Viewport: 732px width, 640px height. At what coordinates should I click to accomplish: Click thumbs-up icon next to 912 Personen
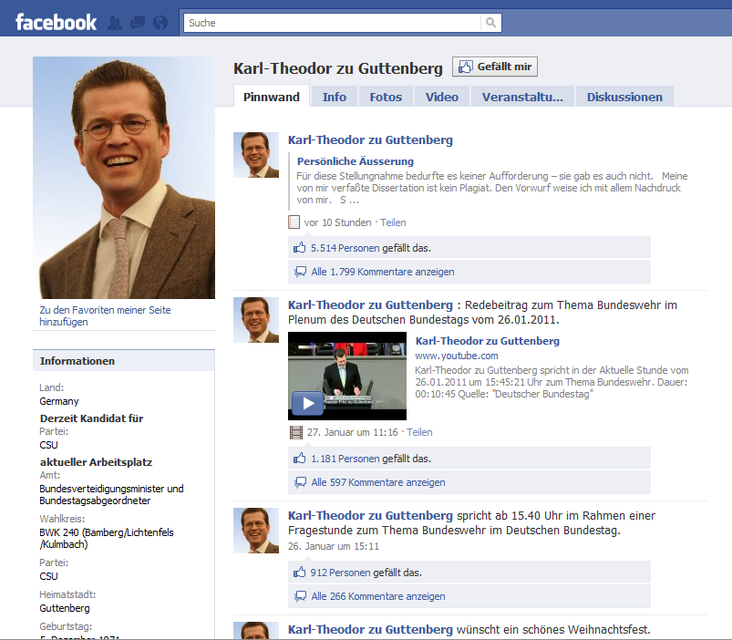tap(299, 573)
